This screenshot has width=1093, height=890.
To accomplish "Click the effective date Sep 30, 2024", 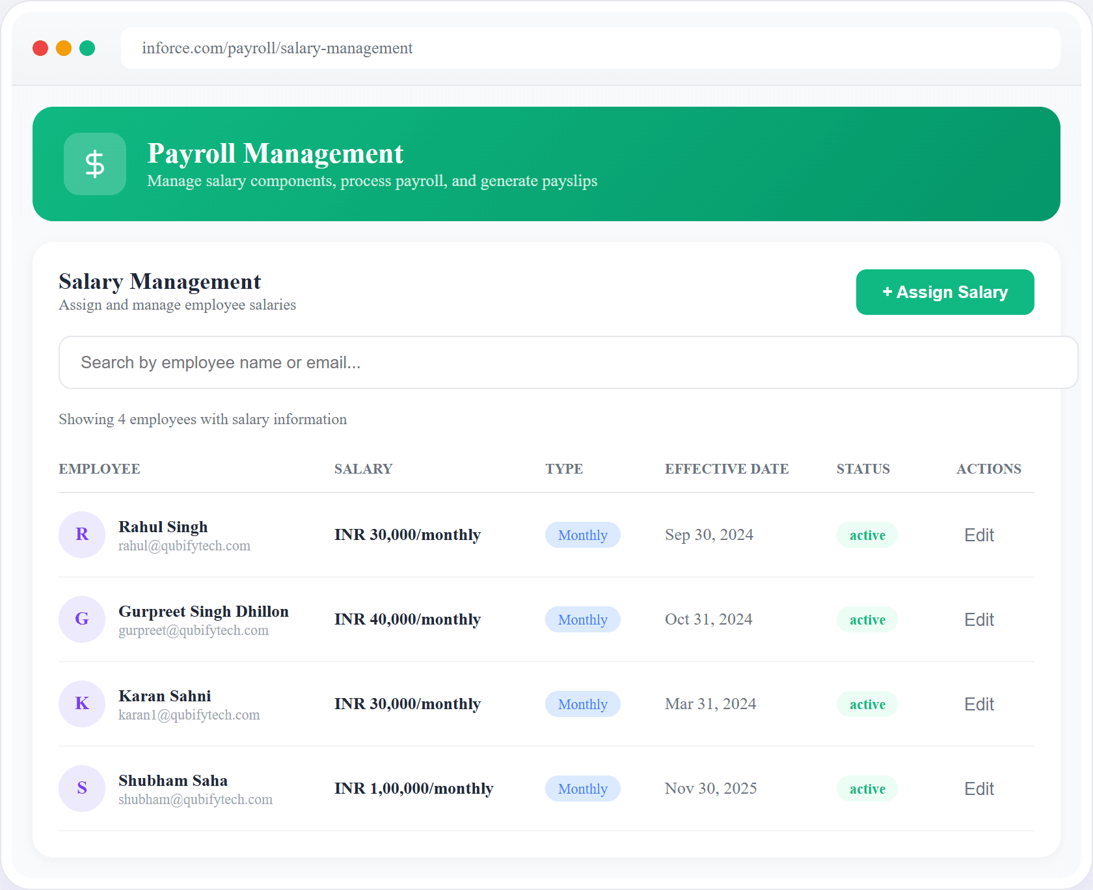I will point(709,535).
